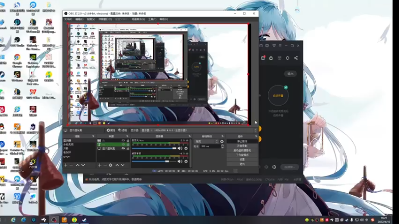Viewport: 399px width, 224px height.
Task: Click 停止推流 stop streaming button
Action: point(242,141)
